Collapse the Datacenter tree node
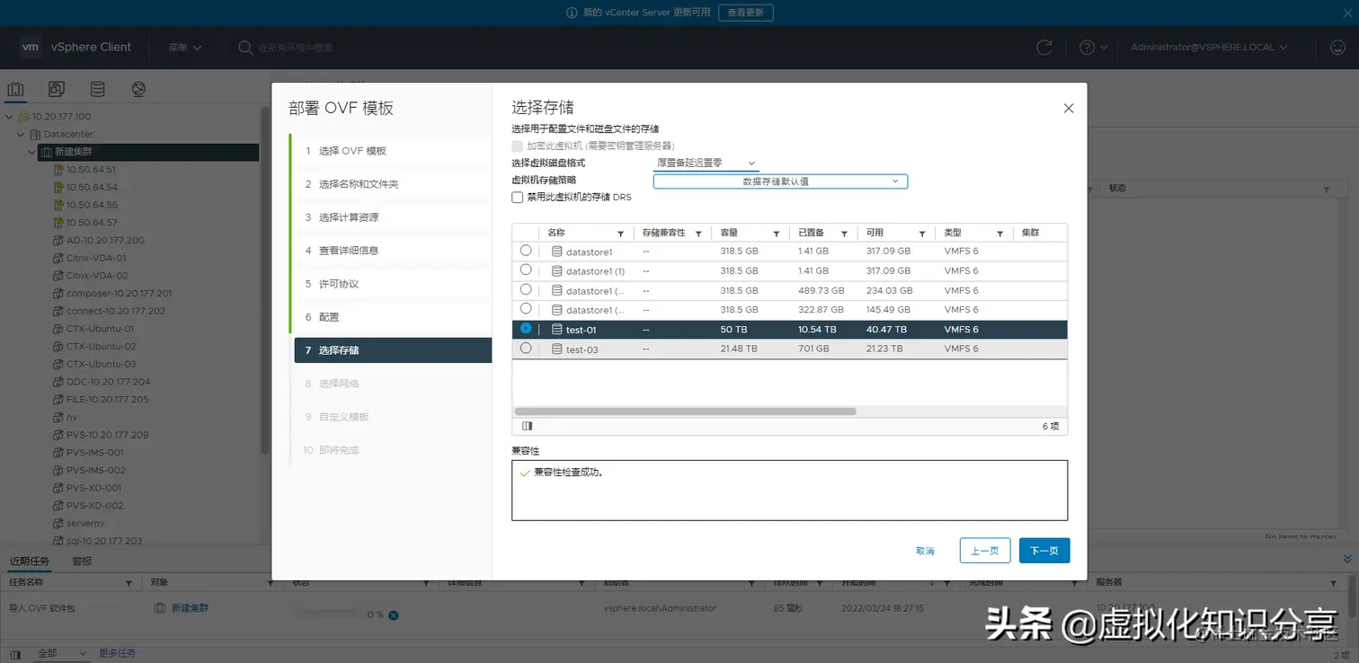1359x663 pixels. coord(20,134)
